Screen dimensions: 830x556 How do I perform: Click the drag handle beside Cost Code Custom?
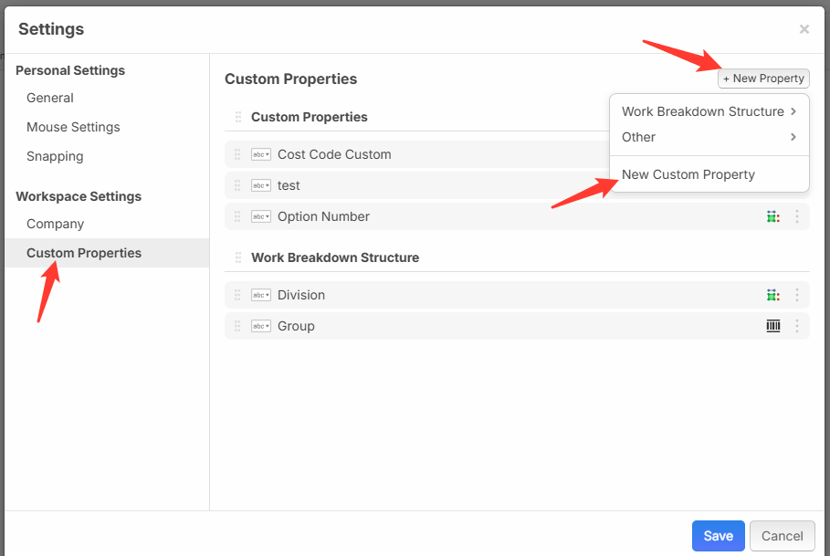(x=237, y=154)
